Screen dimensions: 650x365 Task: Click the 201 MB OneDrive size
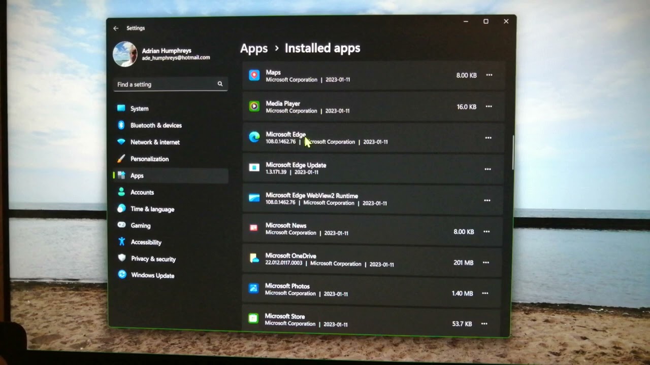coord(463,263)
